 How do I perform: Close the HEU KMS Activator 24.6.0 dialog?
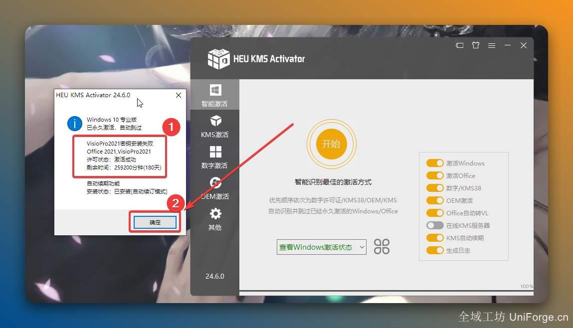[x=179, y=95]
